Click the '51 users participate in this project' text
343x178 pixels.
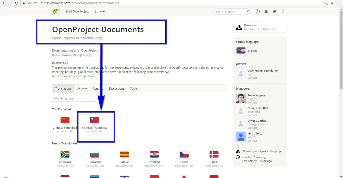tap(263, 151)
